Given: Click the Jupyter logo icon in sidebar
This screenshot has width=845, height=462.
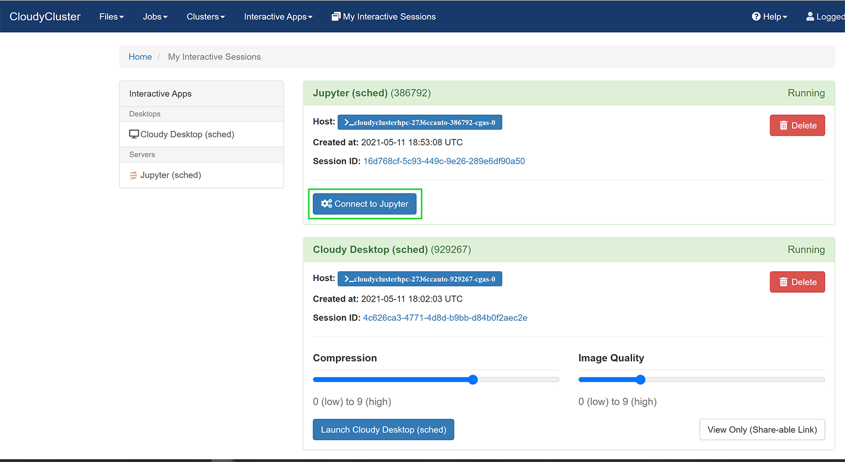Looking at the screenshot, I should click(134, 175).
